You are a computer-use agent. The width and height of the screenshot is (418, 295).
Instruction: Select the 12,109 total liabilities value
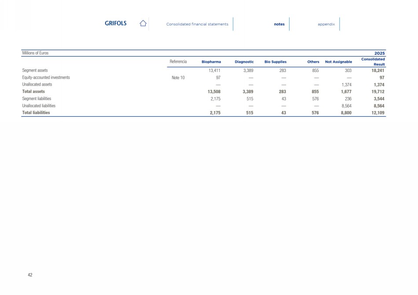tap(378, 112)
